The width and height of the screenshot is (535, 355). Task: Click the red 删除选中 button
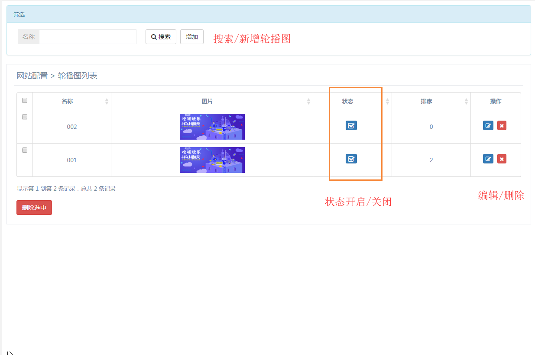tap(34, 208)
